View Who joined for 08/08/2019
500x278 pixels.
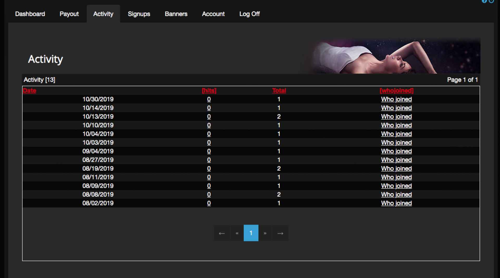(x=396, y=195)
